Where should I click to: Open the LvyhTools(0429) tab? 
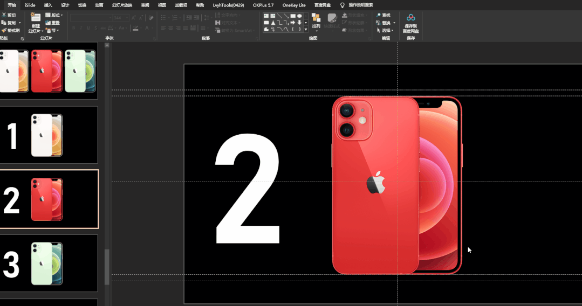[228, 5]
